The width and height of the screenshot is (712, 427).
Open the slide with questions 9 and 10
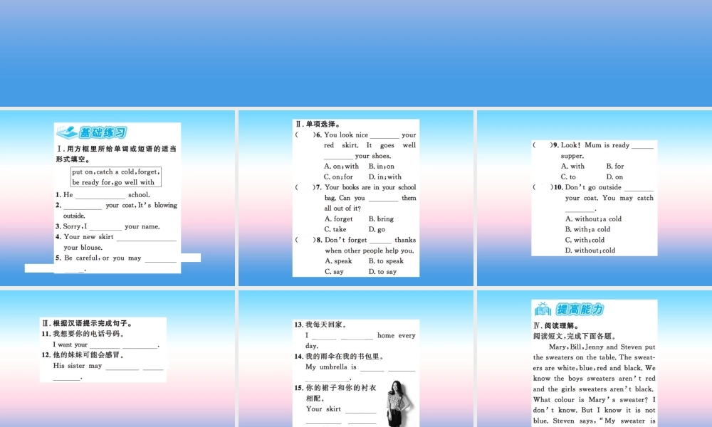coord(595,198)
